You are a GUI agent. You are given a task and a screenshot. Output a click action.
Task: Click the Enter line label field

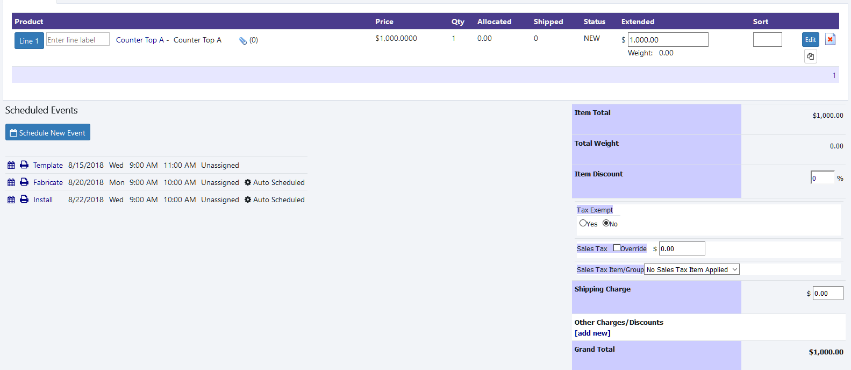pyautogui.click(x=77, y=39)
